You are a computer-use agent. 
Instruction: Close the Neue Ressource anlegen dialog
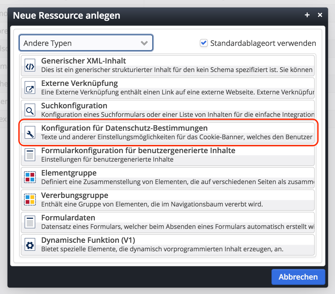point(320,15)
